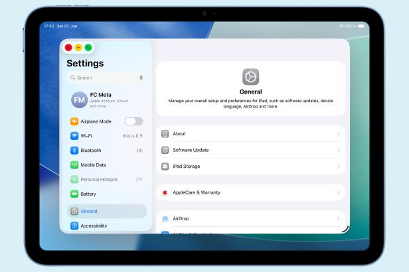Click the iPad Storage icon
This screenshot has width=409, height=272.
[165, 167]
